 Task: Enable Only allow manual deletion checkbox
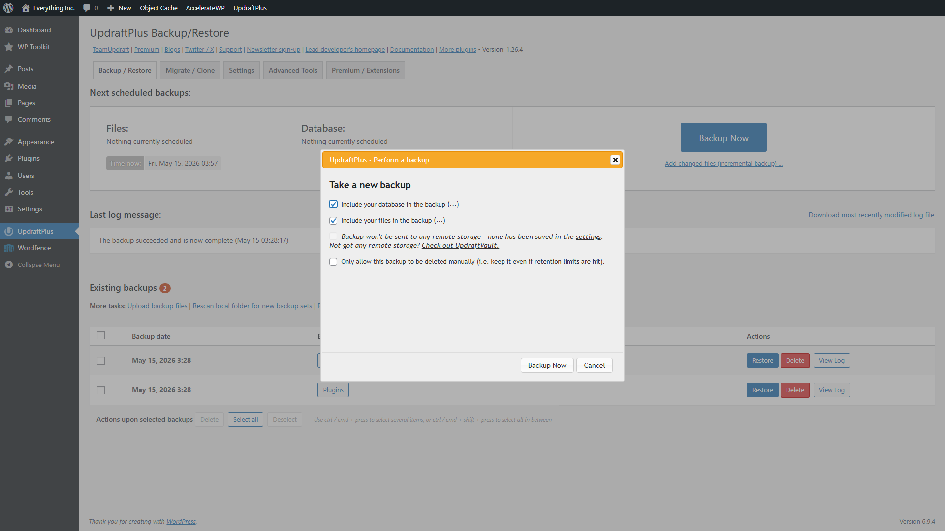[333, 262]
